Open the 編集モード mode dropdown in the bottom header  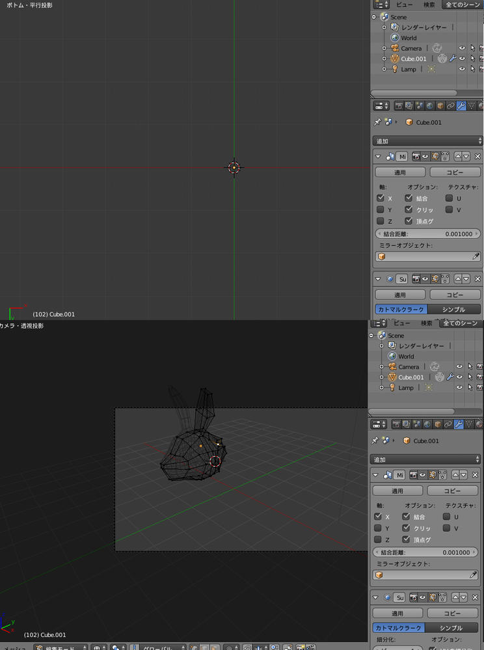point(61,648)
